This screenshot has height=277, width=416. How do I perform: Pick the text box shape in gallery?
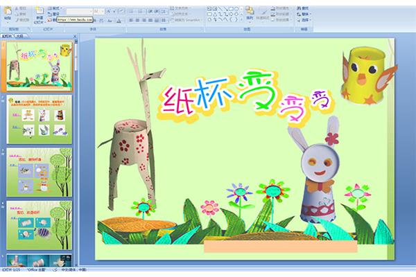[209, 8]
